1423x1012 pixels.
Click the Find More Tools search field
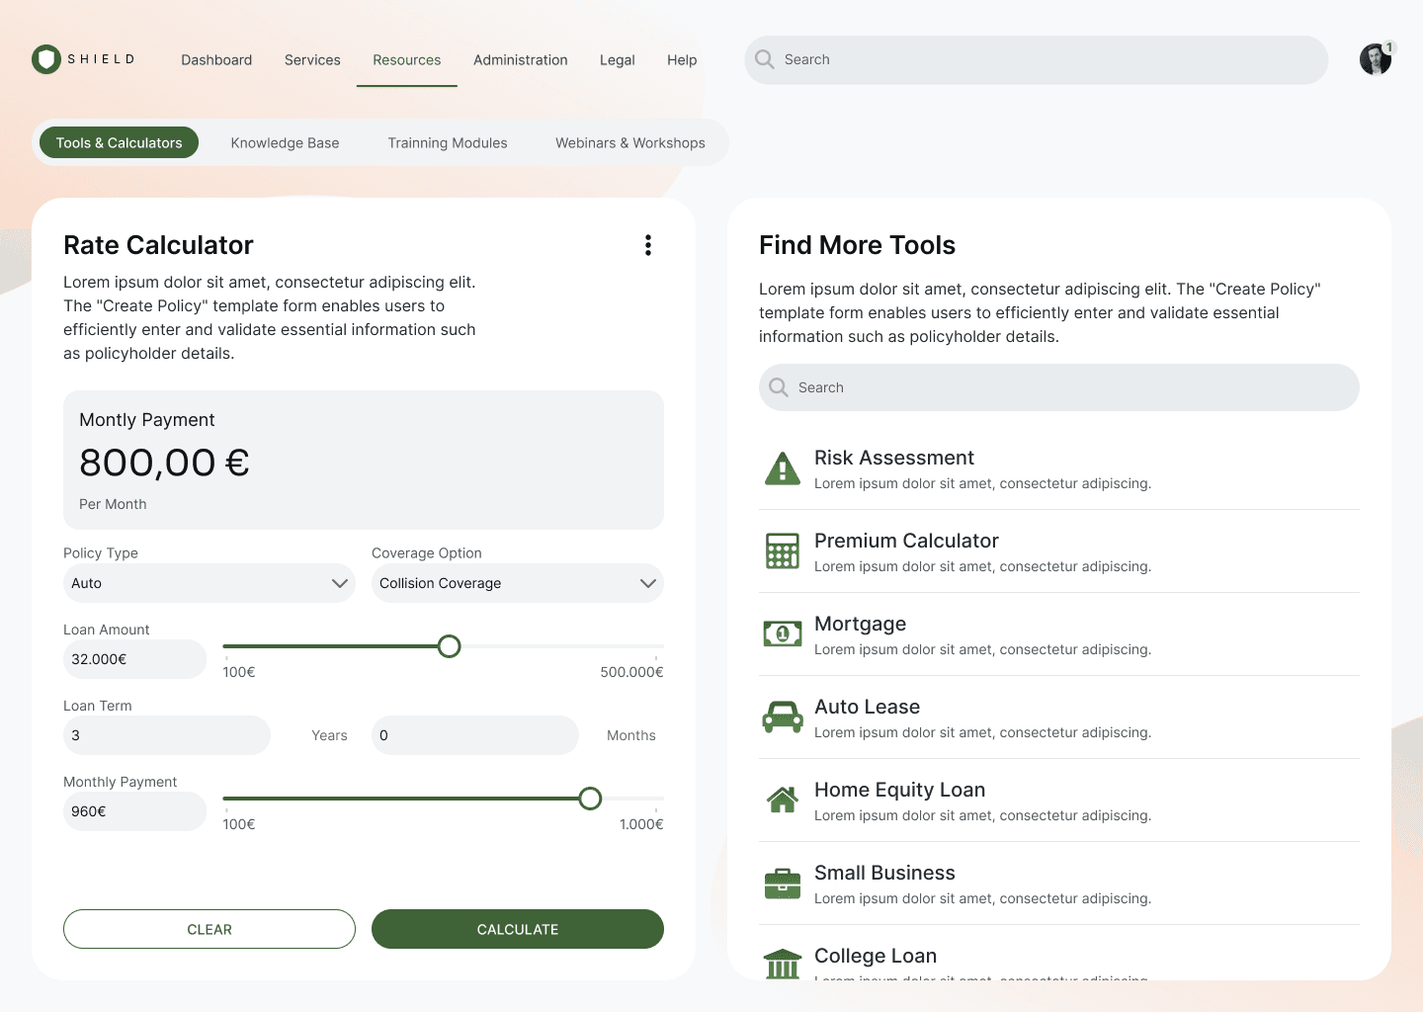point(1058,387)
